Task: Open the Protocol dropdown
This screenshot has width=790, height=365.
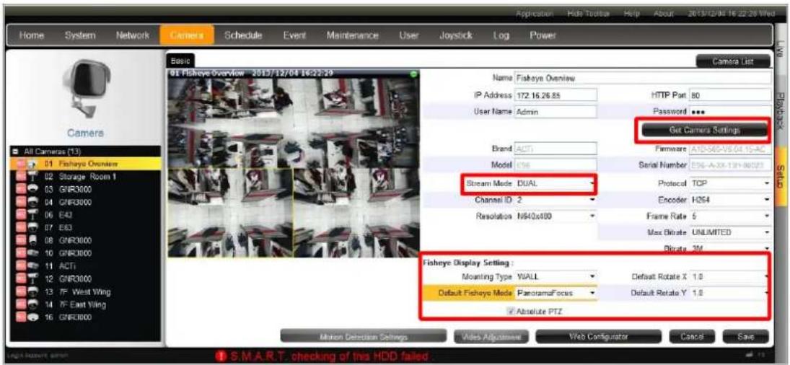Action: pyautogui.click(x=730, y=184)
